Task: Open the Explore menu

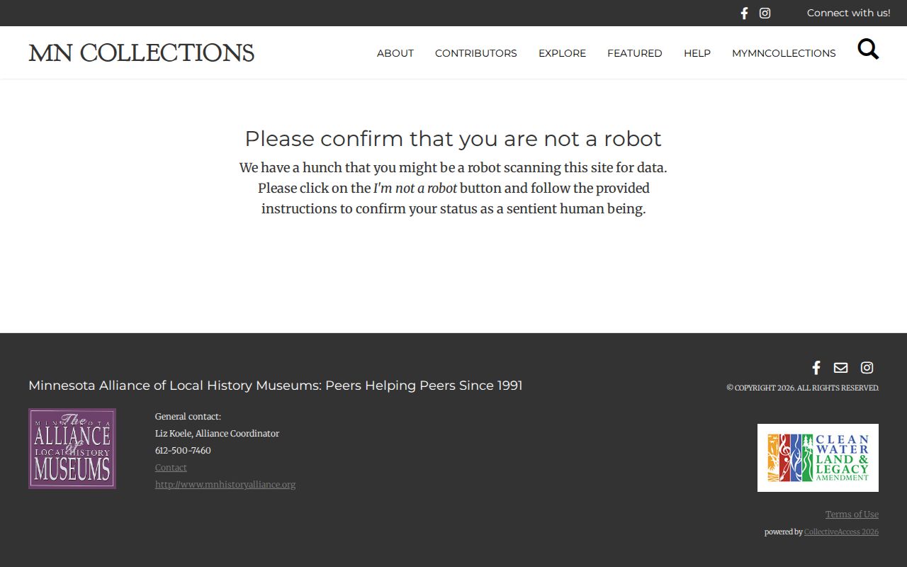Action: coord(562,53)
